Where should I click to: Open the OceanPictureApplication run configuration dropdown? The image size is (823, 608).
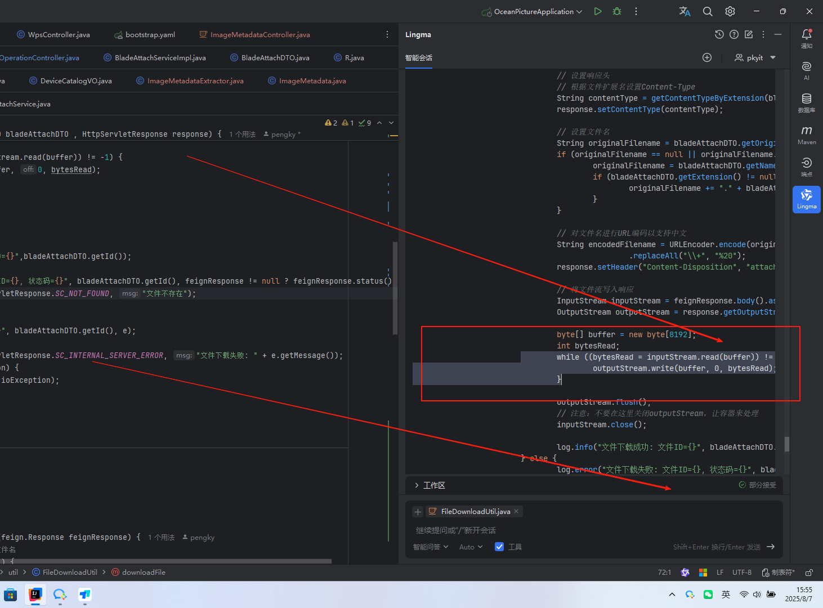532,11
